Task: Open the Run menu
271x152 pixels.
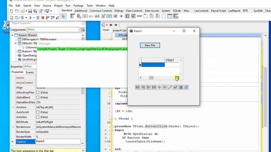Action: [68, 5]
